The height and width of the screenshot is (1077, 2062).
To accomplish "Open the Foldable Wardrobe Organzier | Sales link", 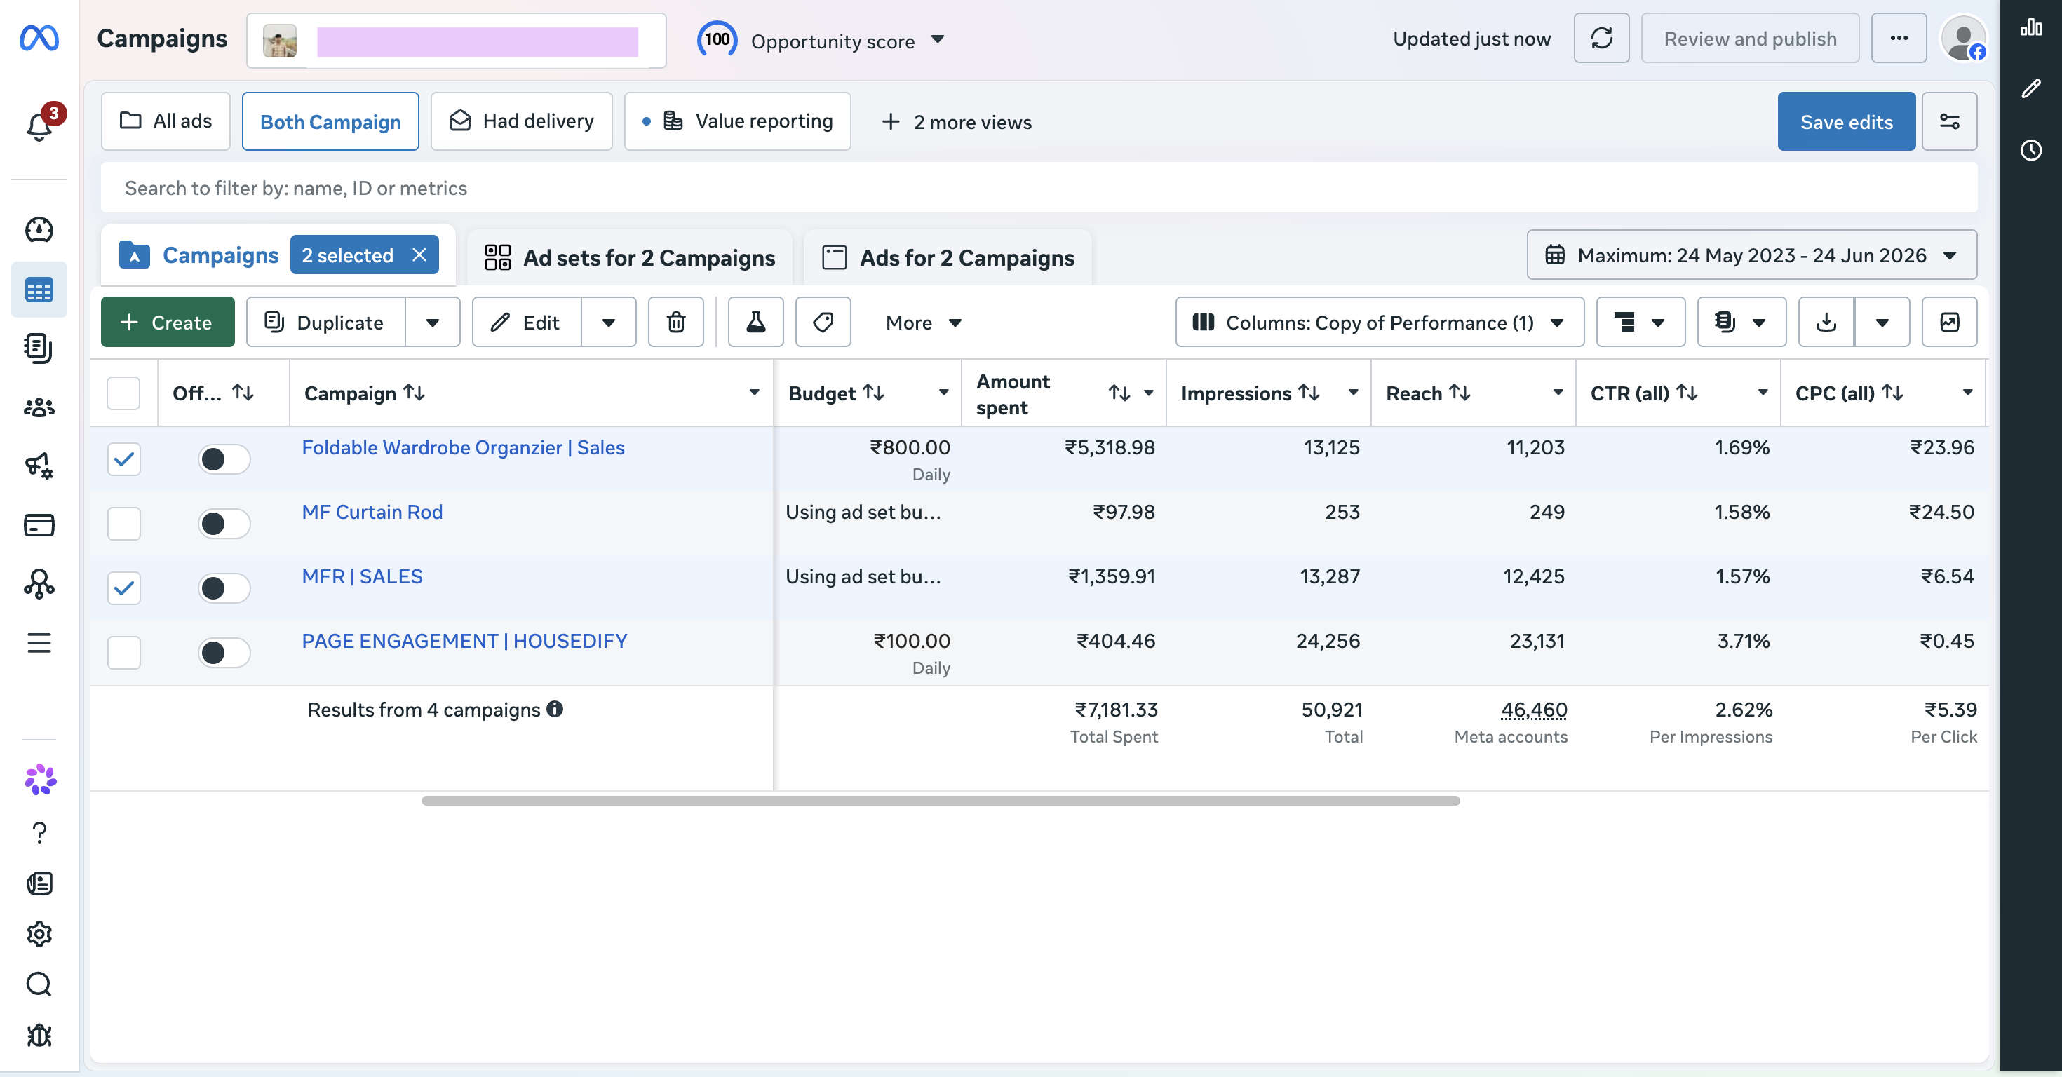I will (463, 447).
